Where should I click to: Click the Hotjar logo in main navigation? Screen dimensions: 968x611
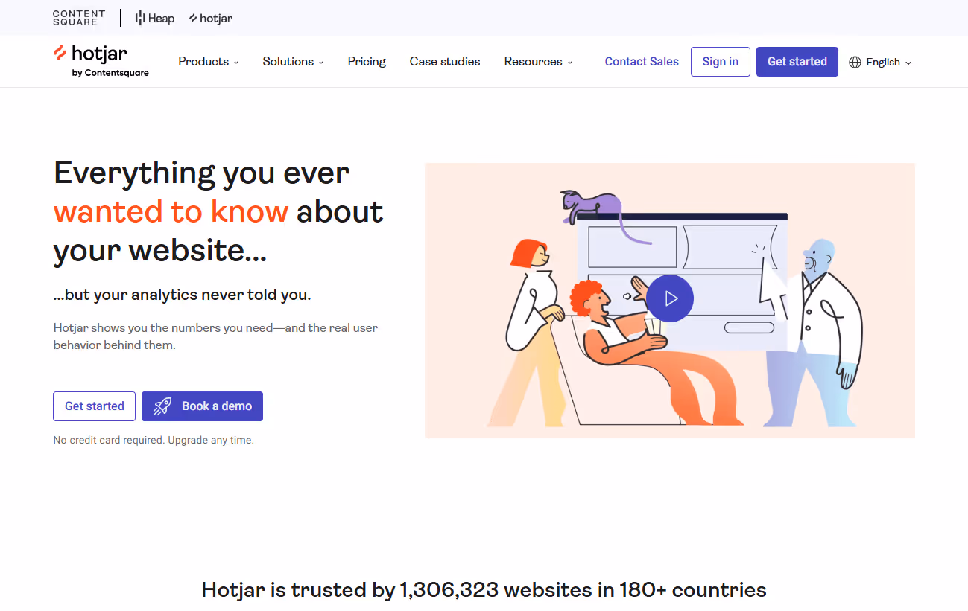click(101, 61)
